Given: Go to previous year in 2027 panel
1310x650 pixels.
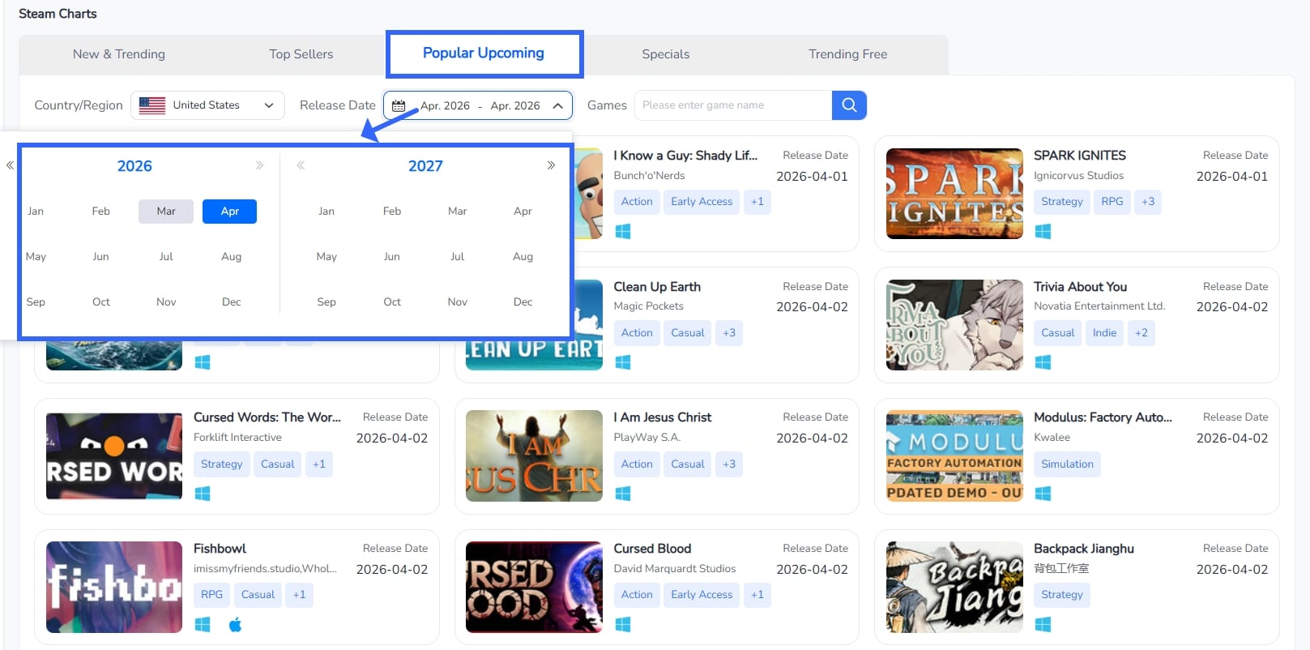Looking at the screenshot, I should click(x=301, y=165).
